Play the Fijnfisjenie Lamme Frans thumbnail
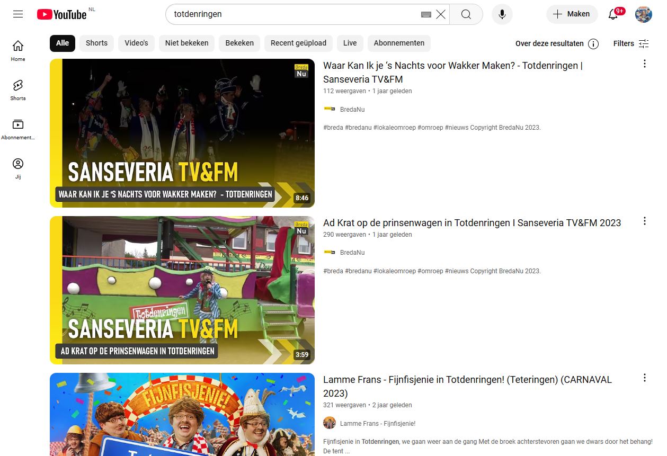The image size is (667, 456). 182,415
